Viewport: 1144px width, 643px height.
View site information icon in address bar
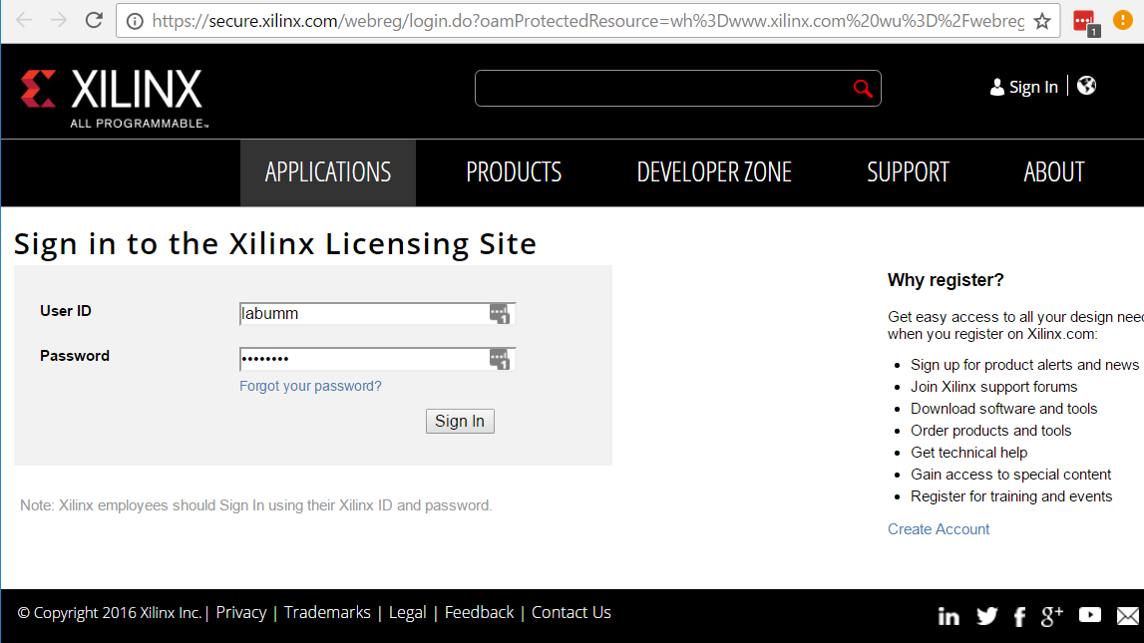pyautogui.click(x=135, y=21)
